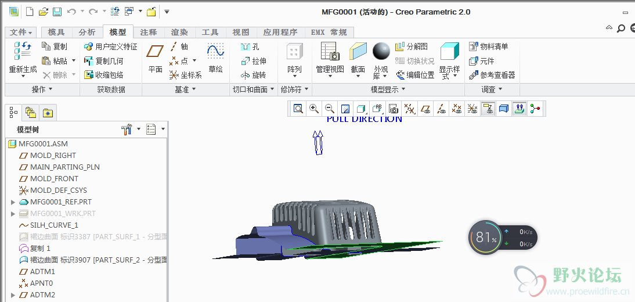The height and width of the screenshot is (302, 635).
Task: Open the favorites navigator tab
Action: click(48, 112)
